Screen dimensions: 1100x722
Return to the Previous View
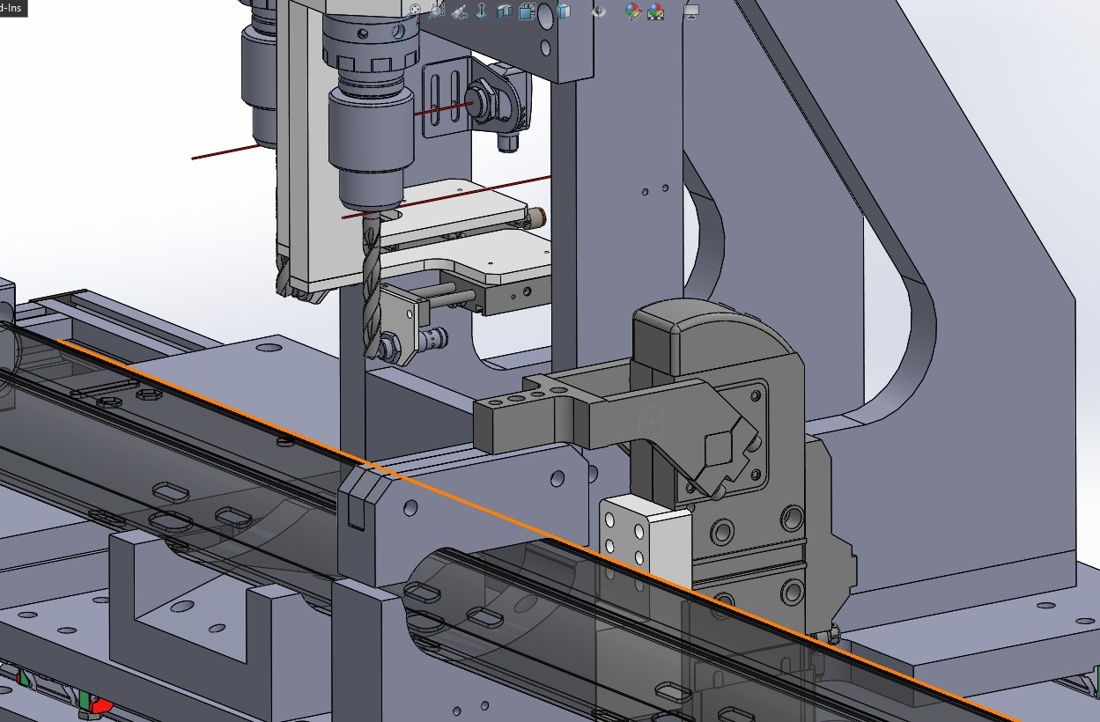[x=460, y=11]
